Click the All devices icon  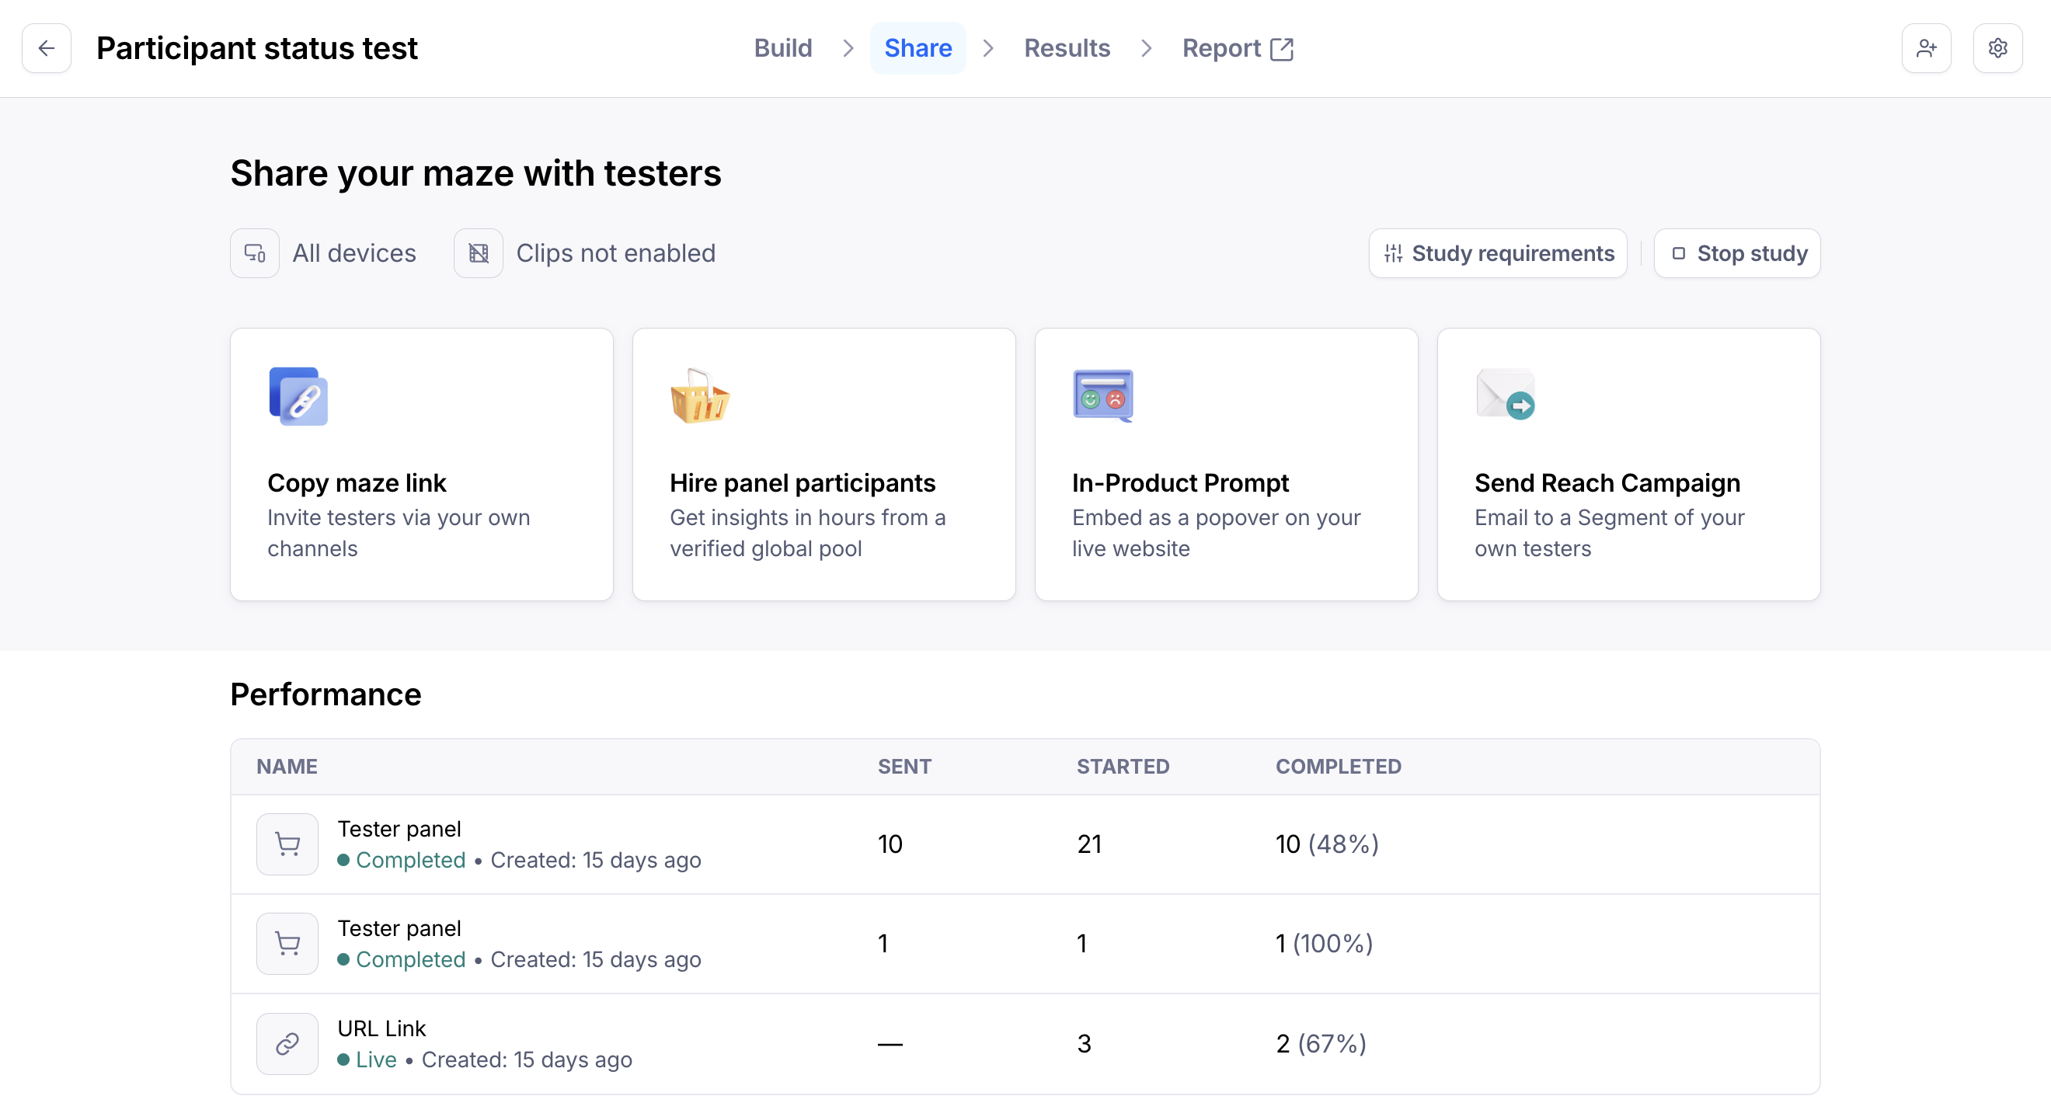click(255, 253)
